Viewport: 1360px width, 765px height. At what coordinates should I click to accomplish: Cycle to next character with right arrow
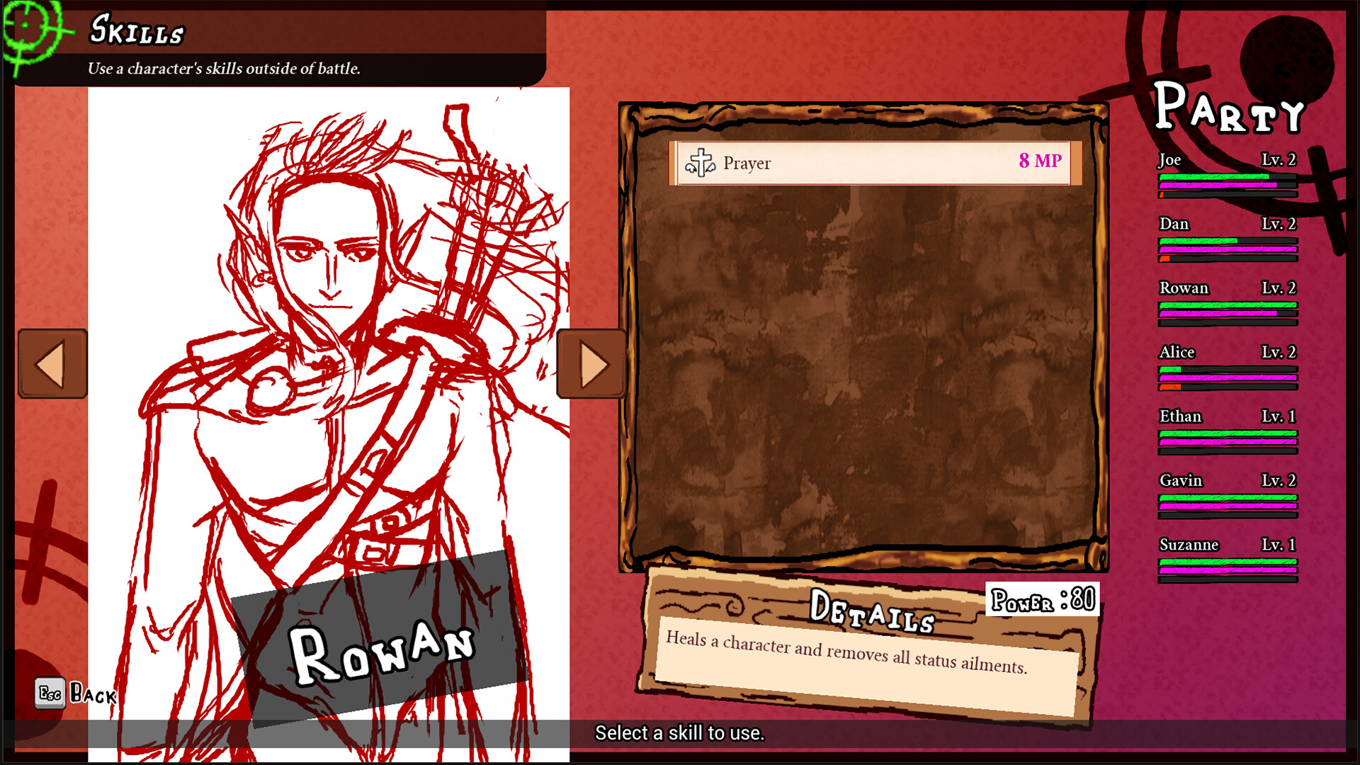591,363
